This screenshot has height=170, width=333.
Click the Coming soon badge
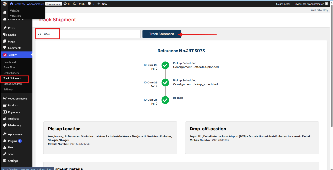54,4
